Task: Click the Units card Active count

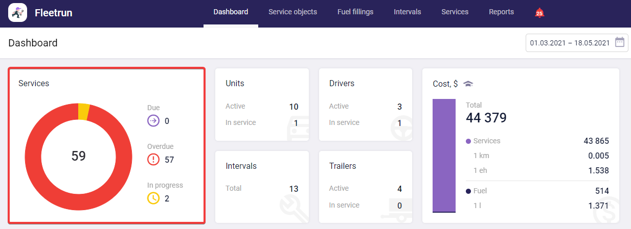Action: coord(294,107)
